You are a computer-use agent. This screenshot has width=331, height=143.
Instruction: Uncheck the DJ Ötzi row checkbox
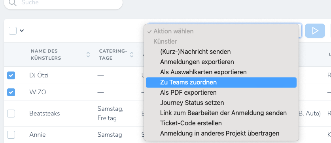coord(11,75)
